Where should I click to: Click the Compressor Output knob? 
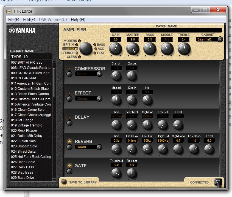[132, 76]
